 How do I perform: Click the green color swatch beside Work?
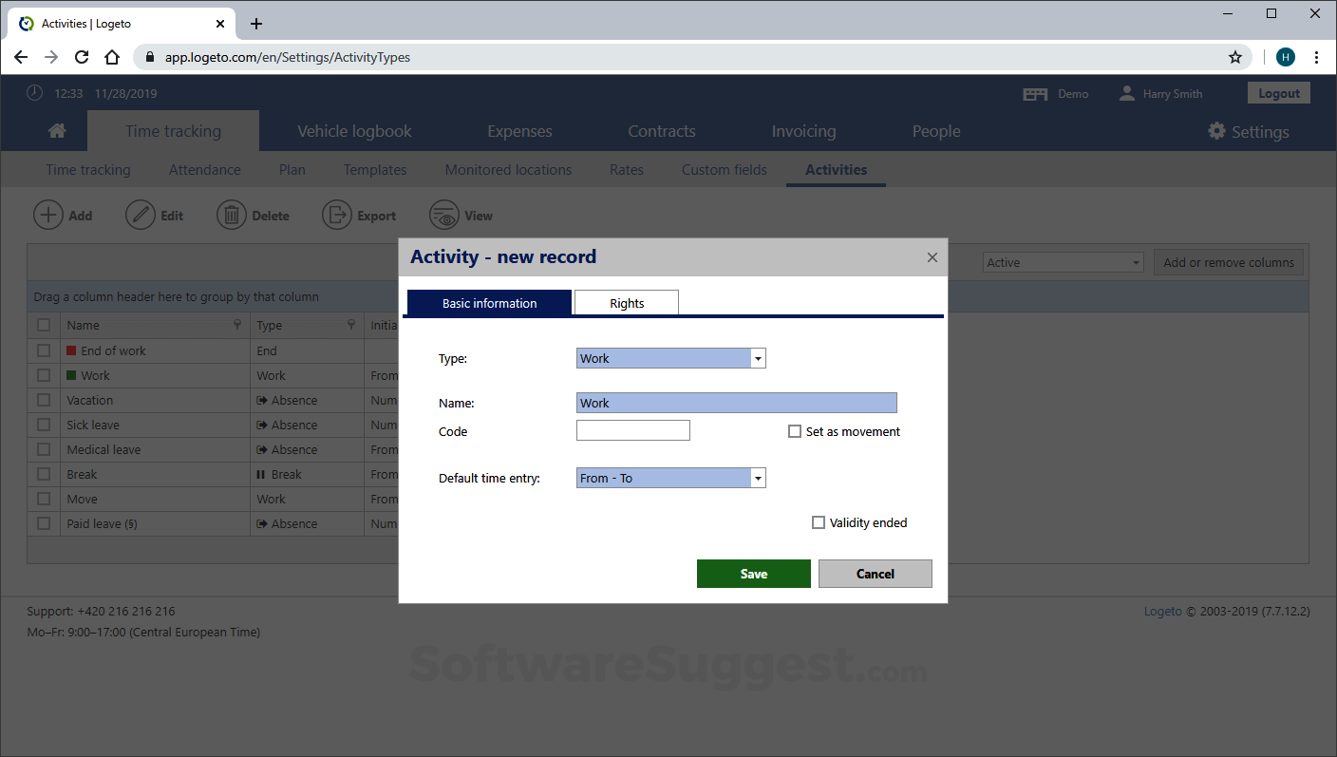pyautogui.click(x=73, y=375)
